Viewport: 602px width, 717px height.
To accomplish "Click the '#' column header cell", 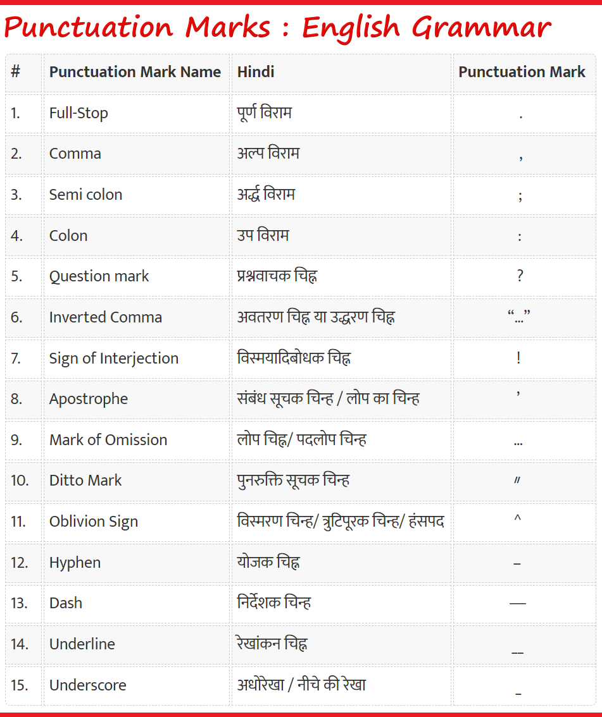I will click(x=16, y=72).
